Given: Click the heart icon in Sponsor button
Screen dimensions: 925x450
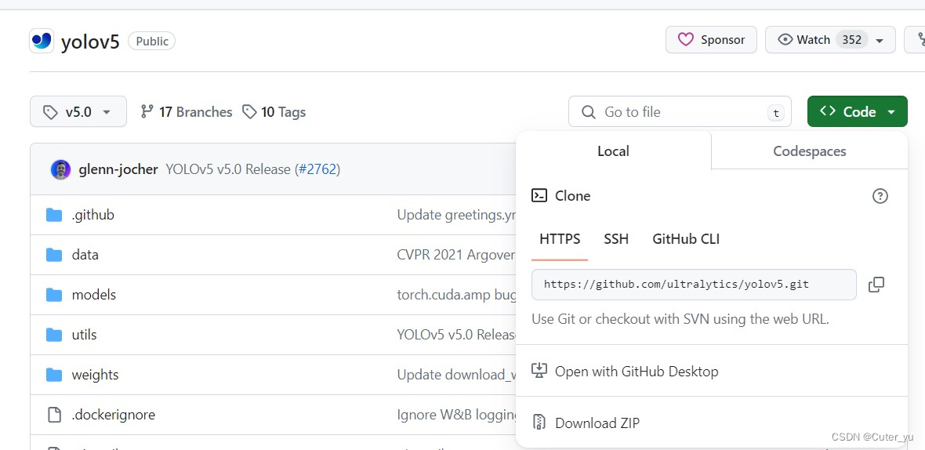Looking at the screenshot, I should 685,39.
